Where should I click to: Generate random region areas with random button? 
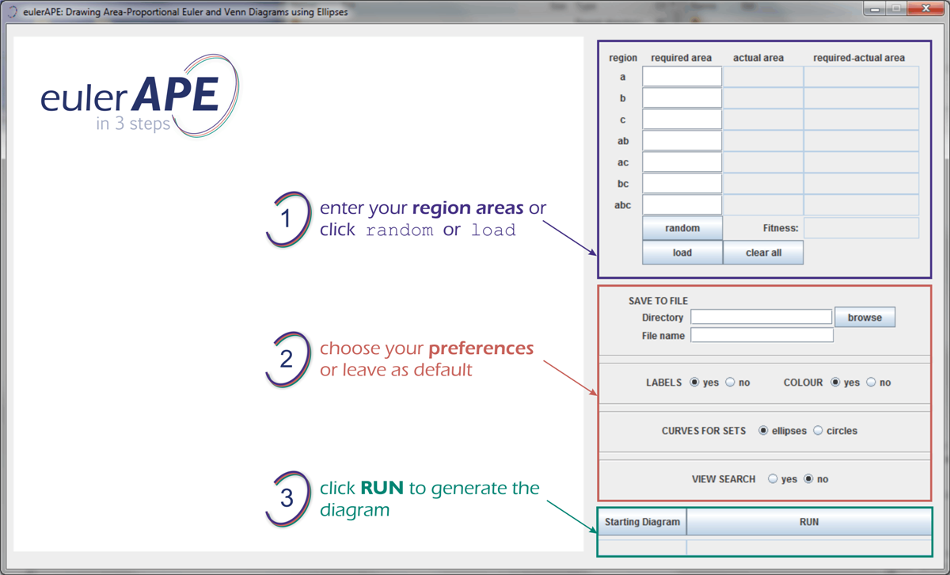pos(682,228)
